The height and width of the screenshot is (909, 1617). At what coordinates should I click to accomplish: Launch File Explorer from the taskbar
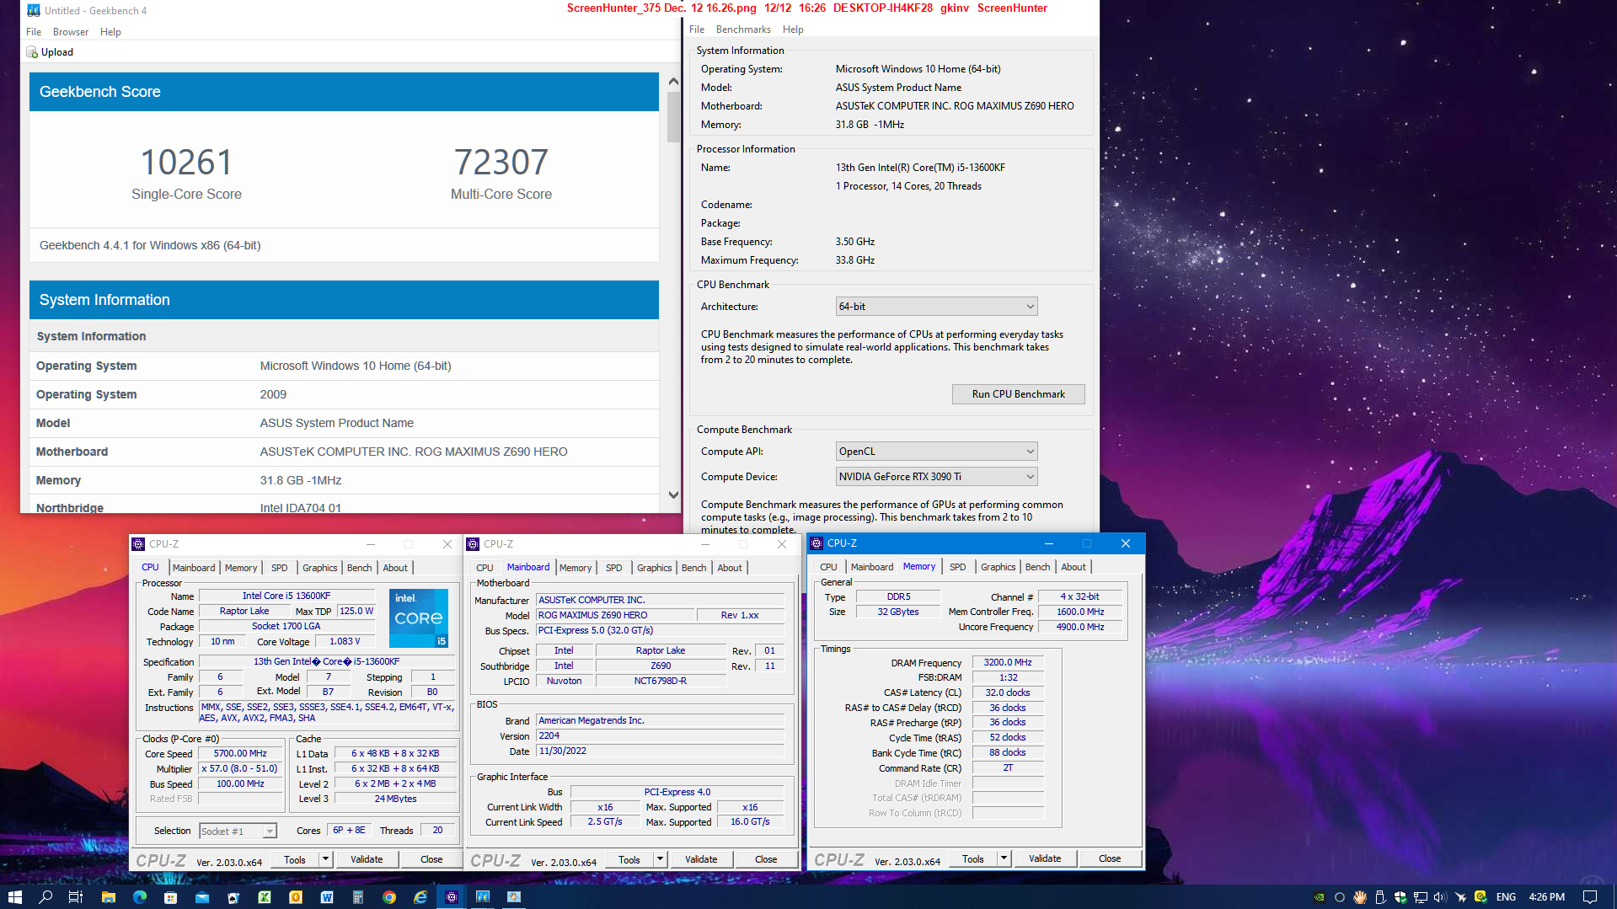[108, 897]
